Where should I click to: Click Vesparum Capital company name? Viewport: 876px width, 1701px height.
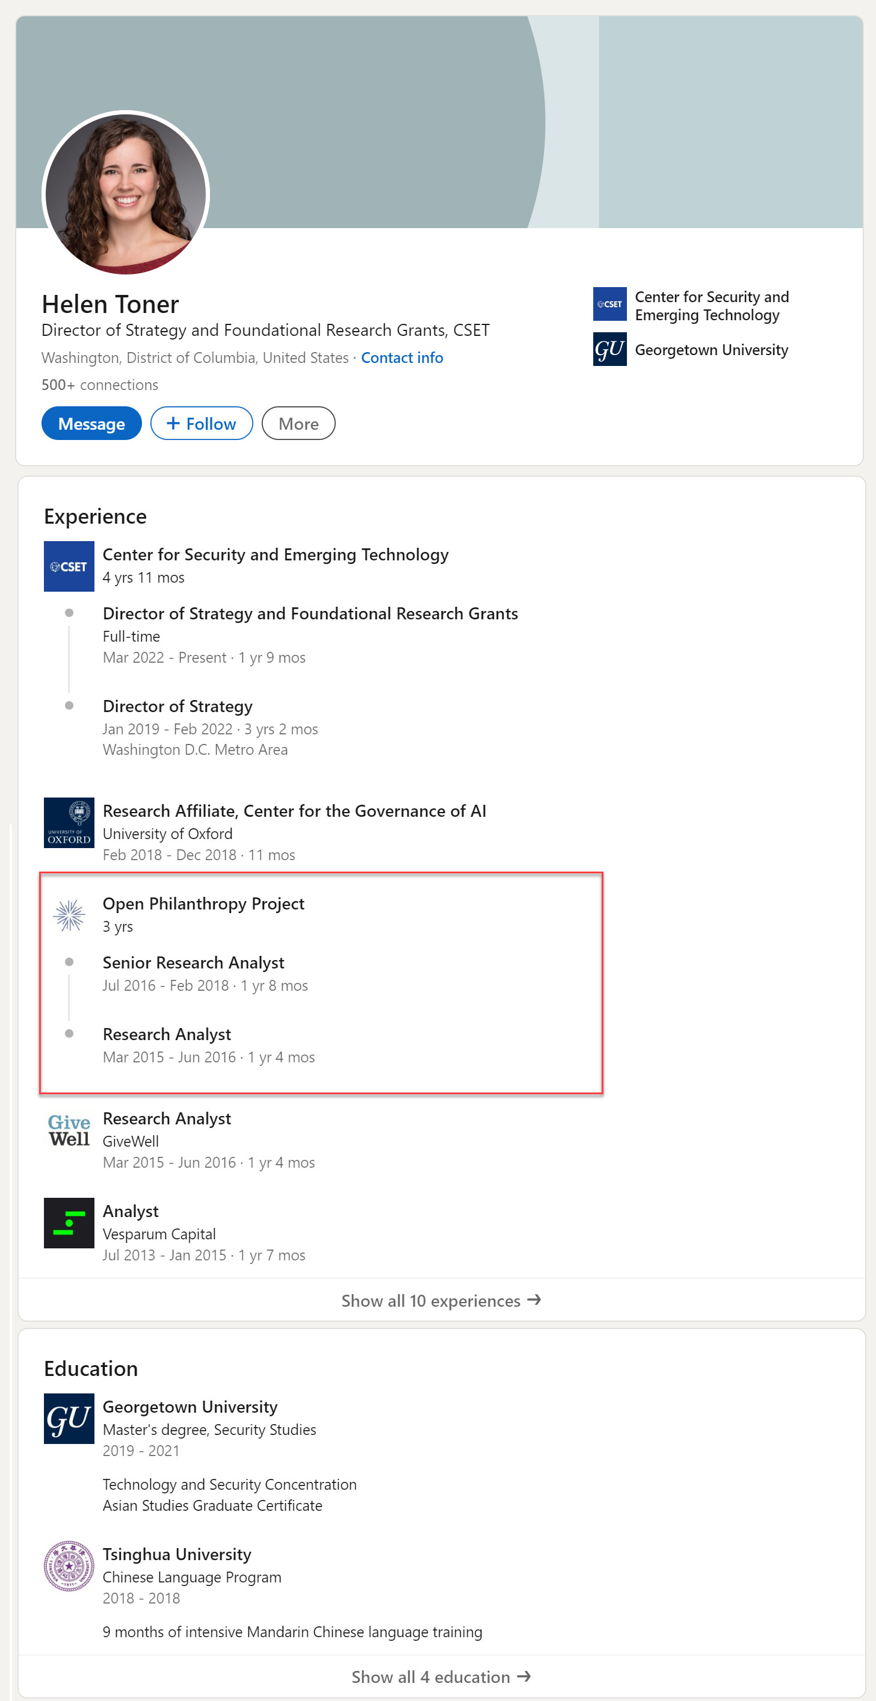[159, 1233]
